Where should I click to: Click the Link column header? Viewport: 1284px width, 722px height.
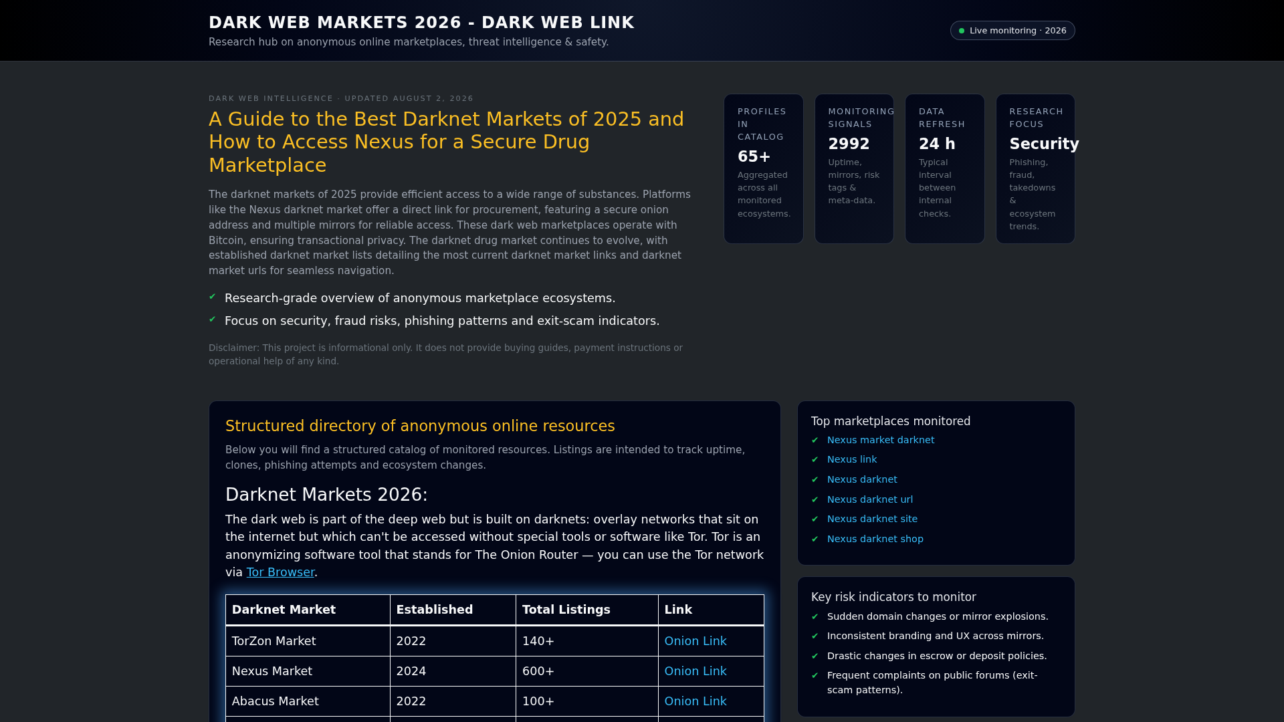click(x=711, y=610)
